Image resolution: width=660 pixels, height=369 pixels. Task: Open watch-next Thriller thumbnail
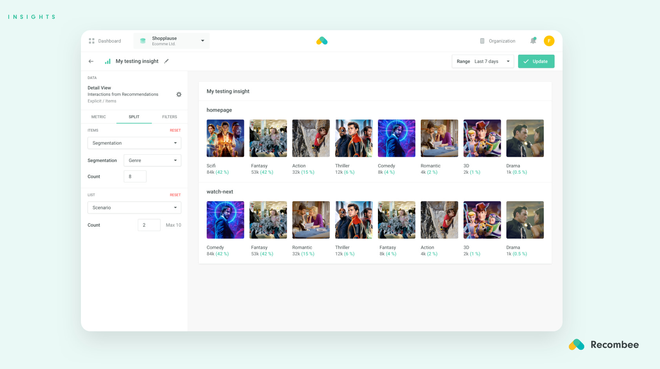pos(354,220)
